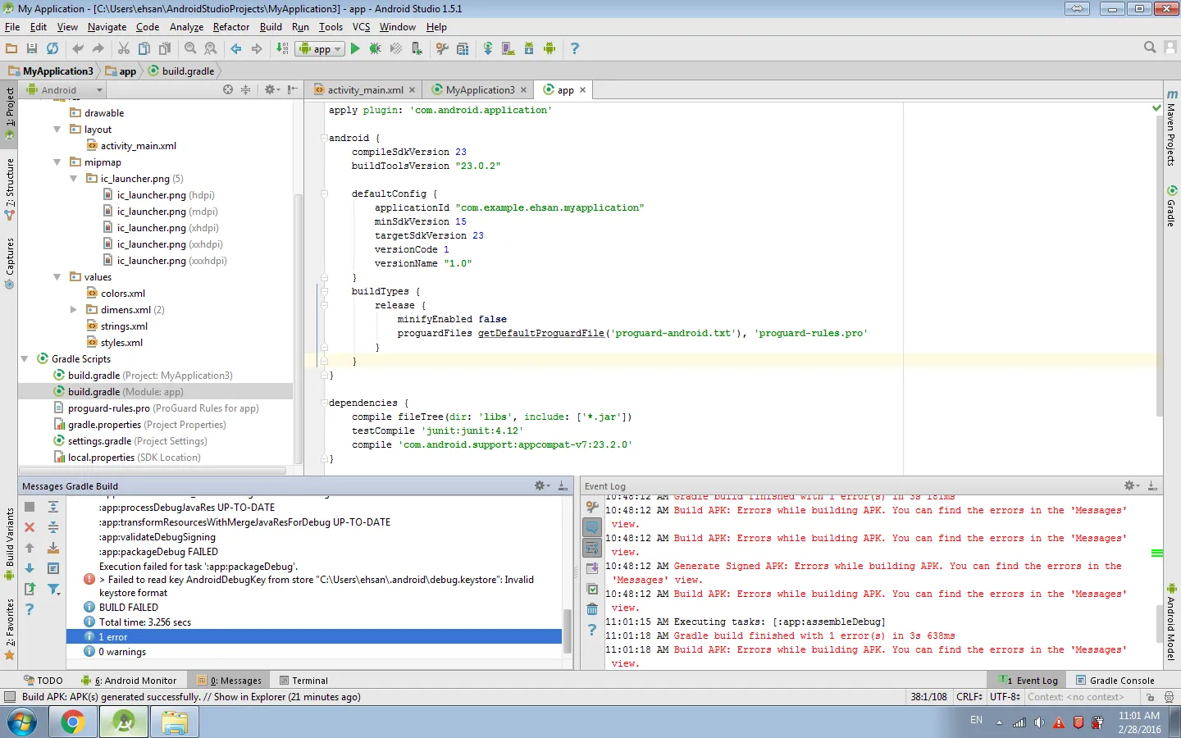The image size is (1181, 738).
Task: Open the SDK Manager from the toolbar
Action: (x=529, y=49)
